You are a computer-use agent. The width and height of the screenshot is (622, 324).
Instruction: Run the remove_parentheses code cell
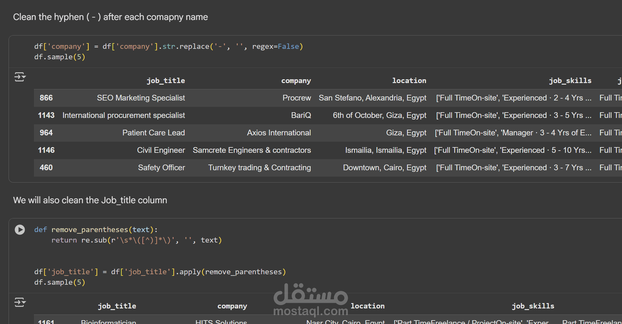point(20,230)
